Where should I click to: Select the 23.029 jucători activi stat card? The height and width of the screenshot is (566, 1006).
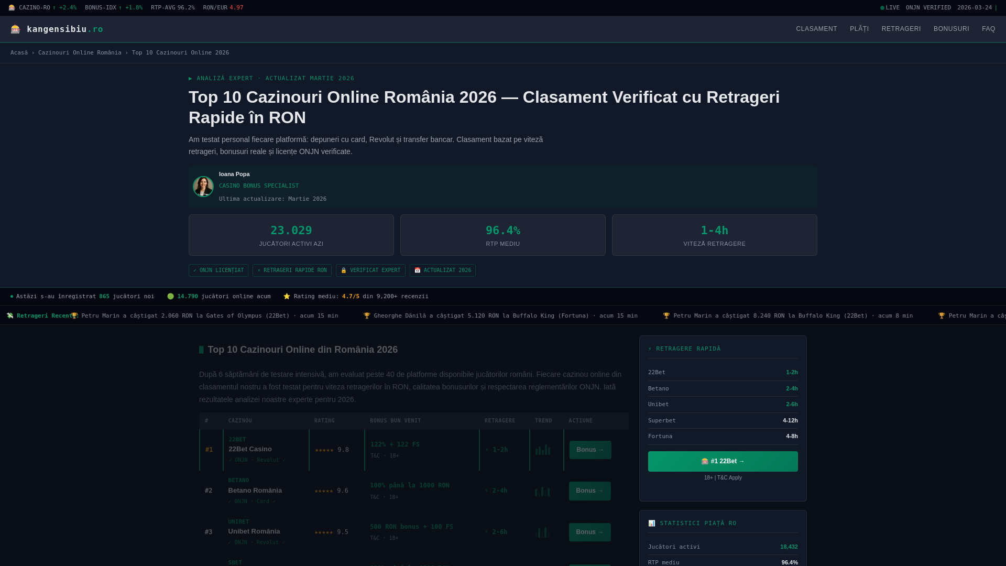coord(291,235)
